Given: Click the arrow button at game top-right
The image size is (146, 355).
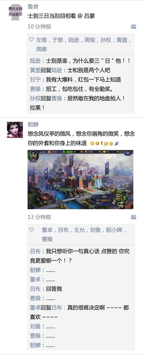Looking at the screenshot, I should point(128,153).
